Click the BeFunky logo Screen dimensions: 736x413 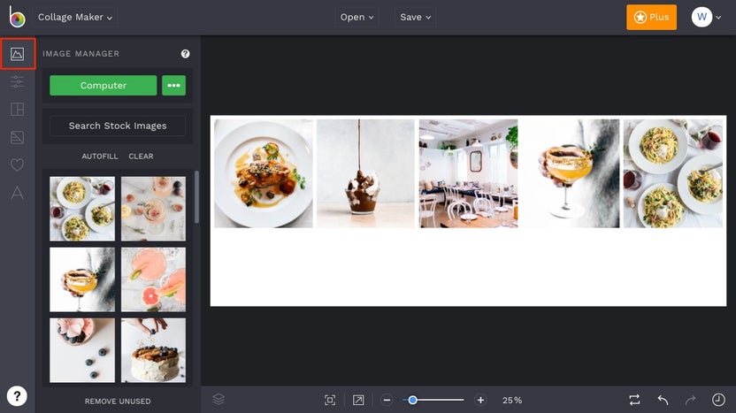[17, 17]
